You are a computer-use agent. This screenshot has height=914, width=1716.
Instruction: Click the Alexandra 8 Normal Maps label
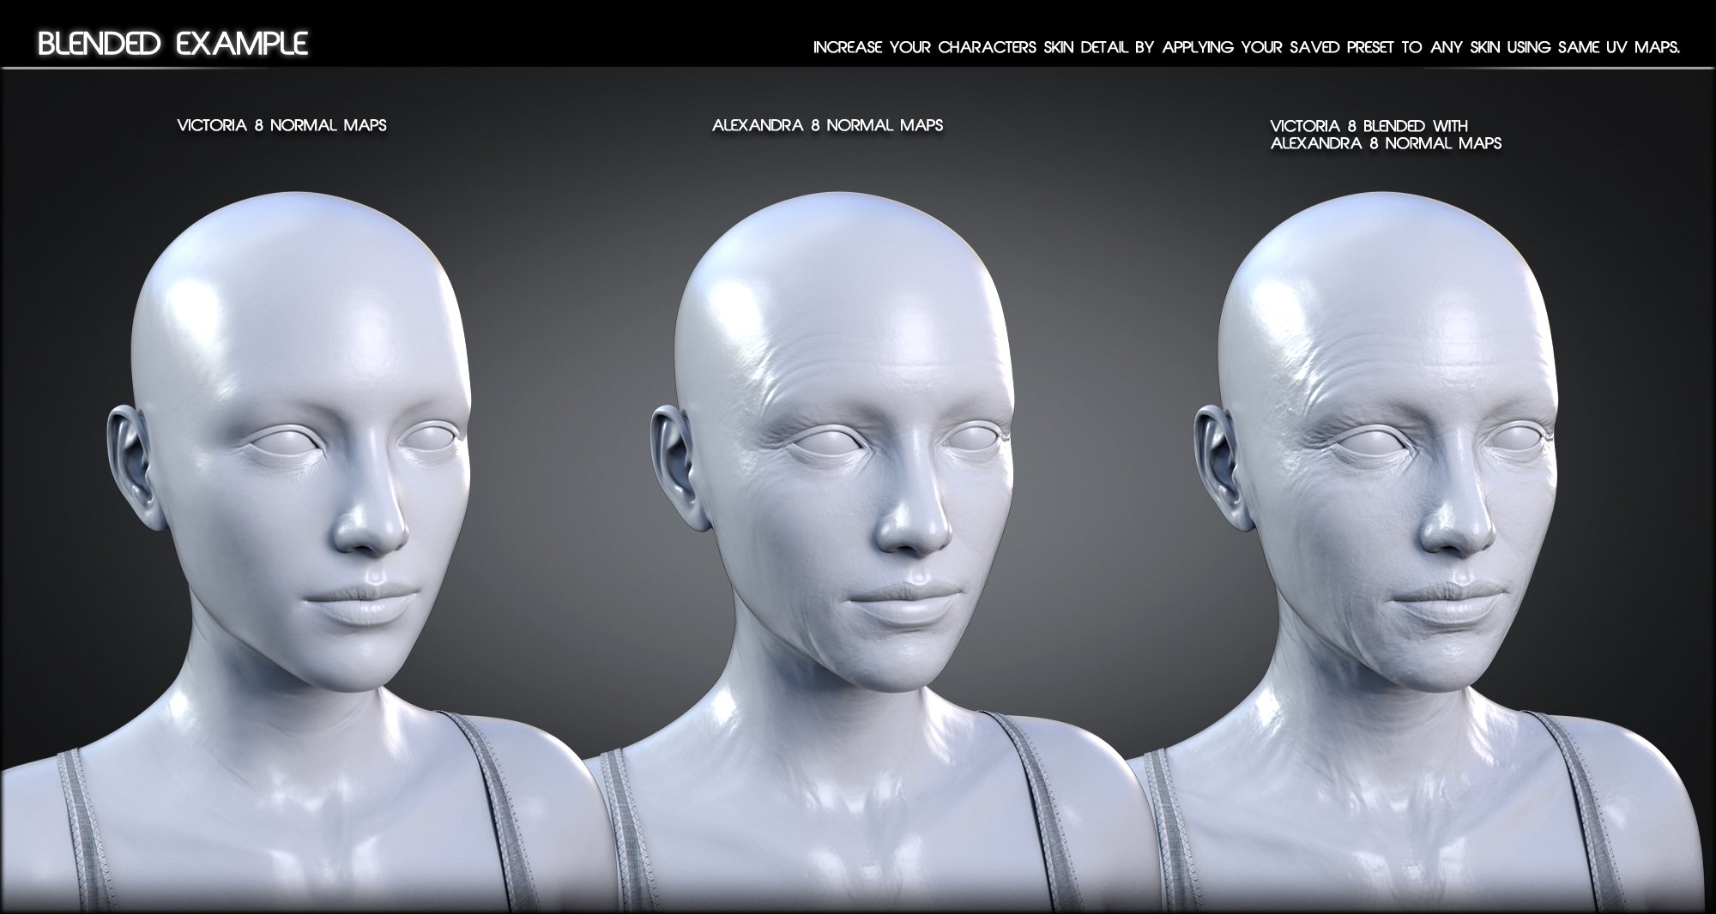(x=828, y=123)
